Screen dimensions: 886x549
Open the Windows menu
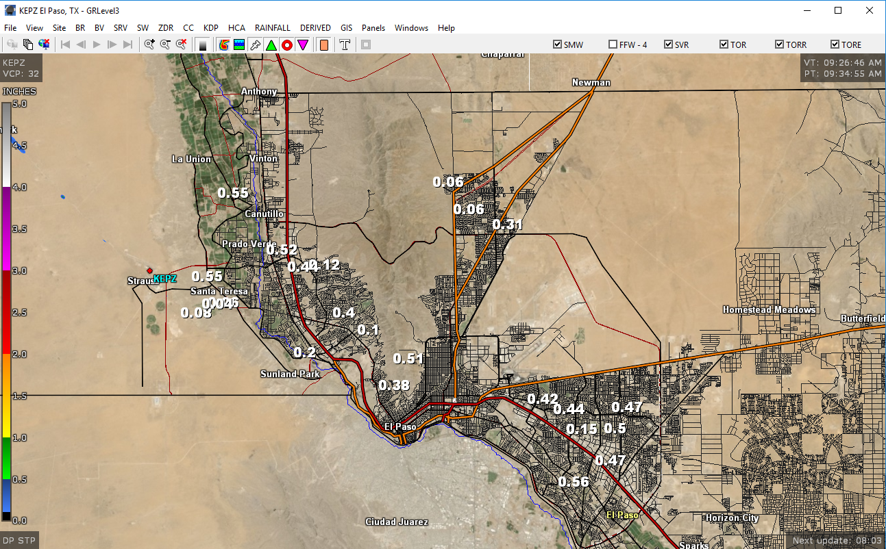pos(411,28)
